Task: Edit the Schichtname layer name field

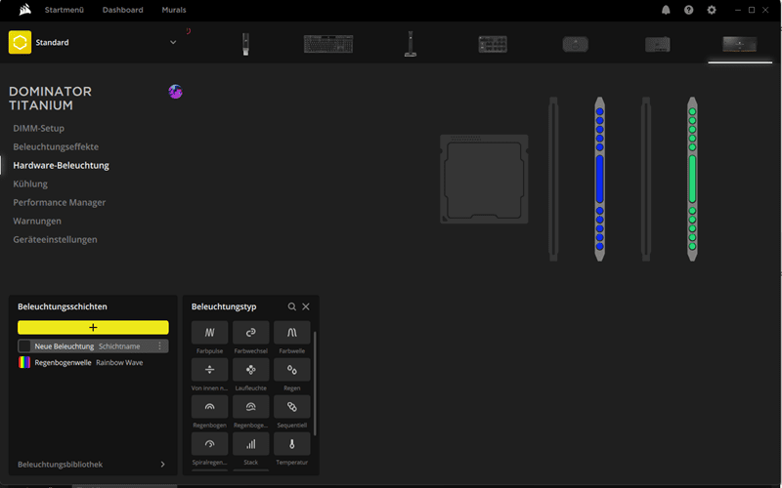Action: (119, 346)
